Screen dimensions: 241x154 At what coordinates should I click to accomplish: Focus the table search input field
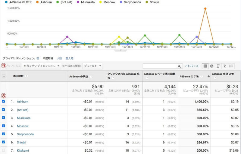[159, 66]
